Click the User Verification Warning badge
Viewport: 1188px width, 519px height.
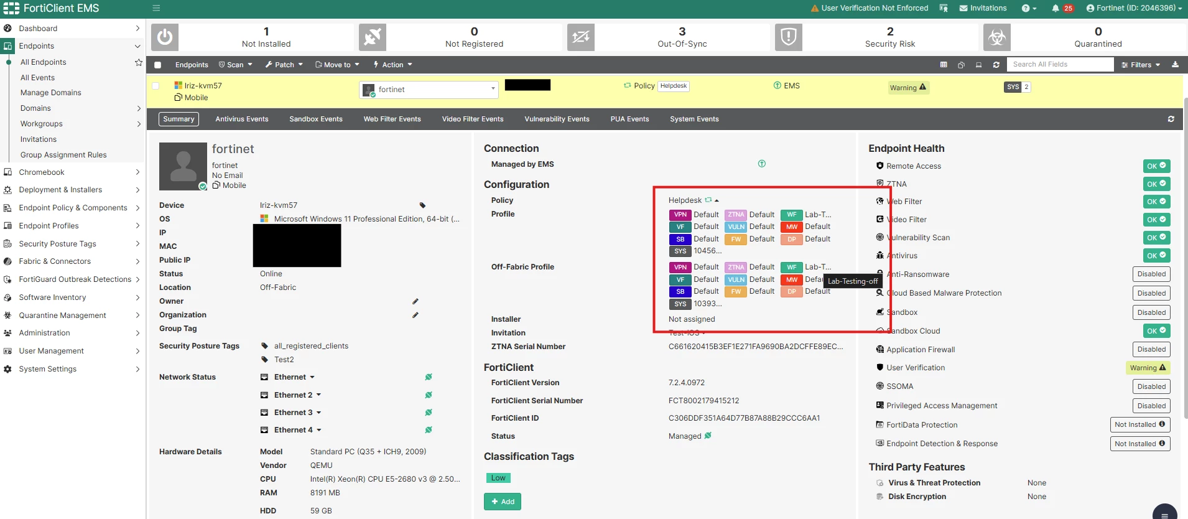[x=1148, y=368]
